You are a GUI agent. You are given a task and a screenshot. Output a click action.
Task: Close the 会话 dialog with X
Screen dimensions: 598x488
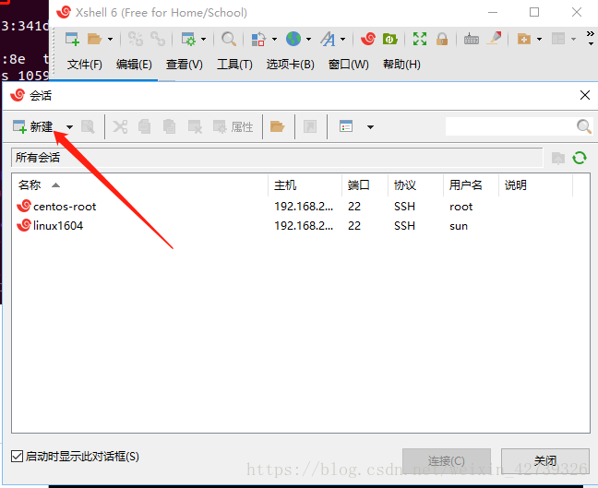[x=585, y=95]
